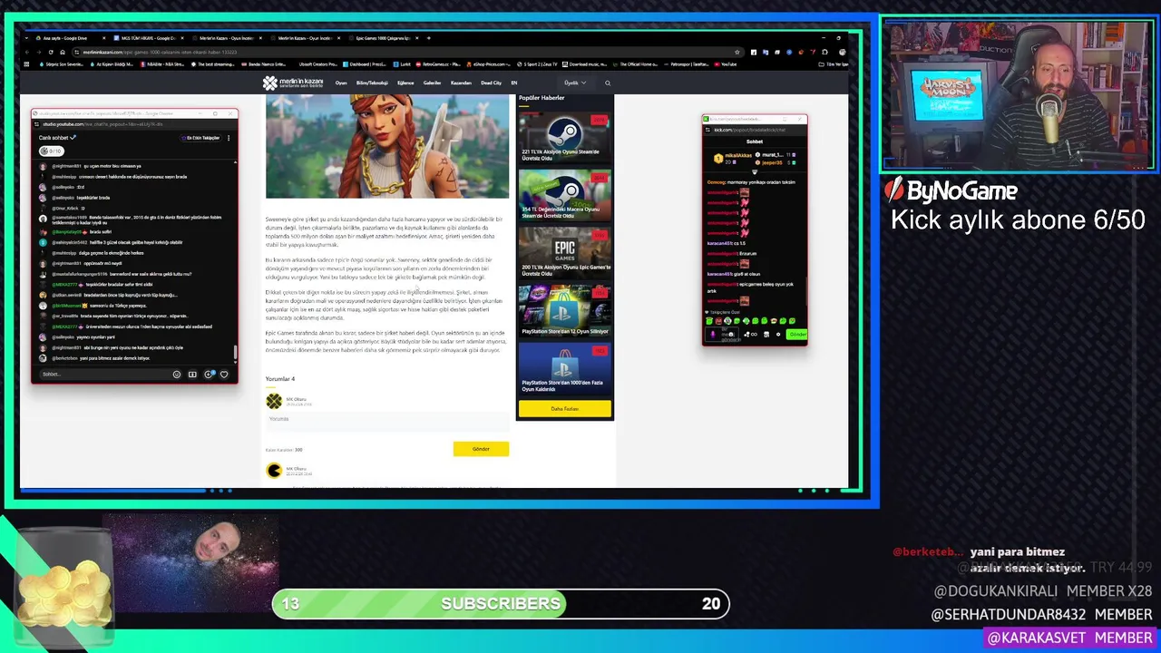The height and width of the screenshot is (653, 1161).
Task: Open the Oyun menu item
Action: (x=341, y=83)
